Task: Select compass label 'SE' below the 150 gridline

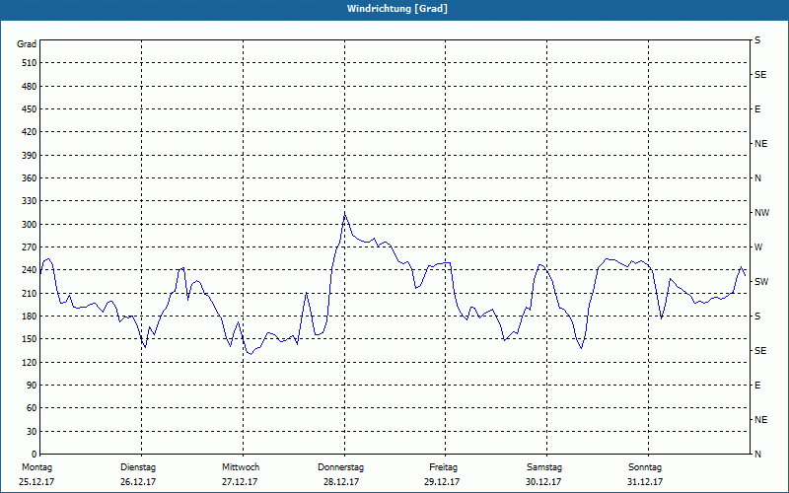Action: (760, 351)
